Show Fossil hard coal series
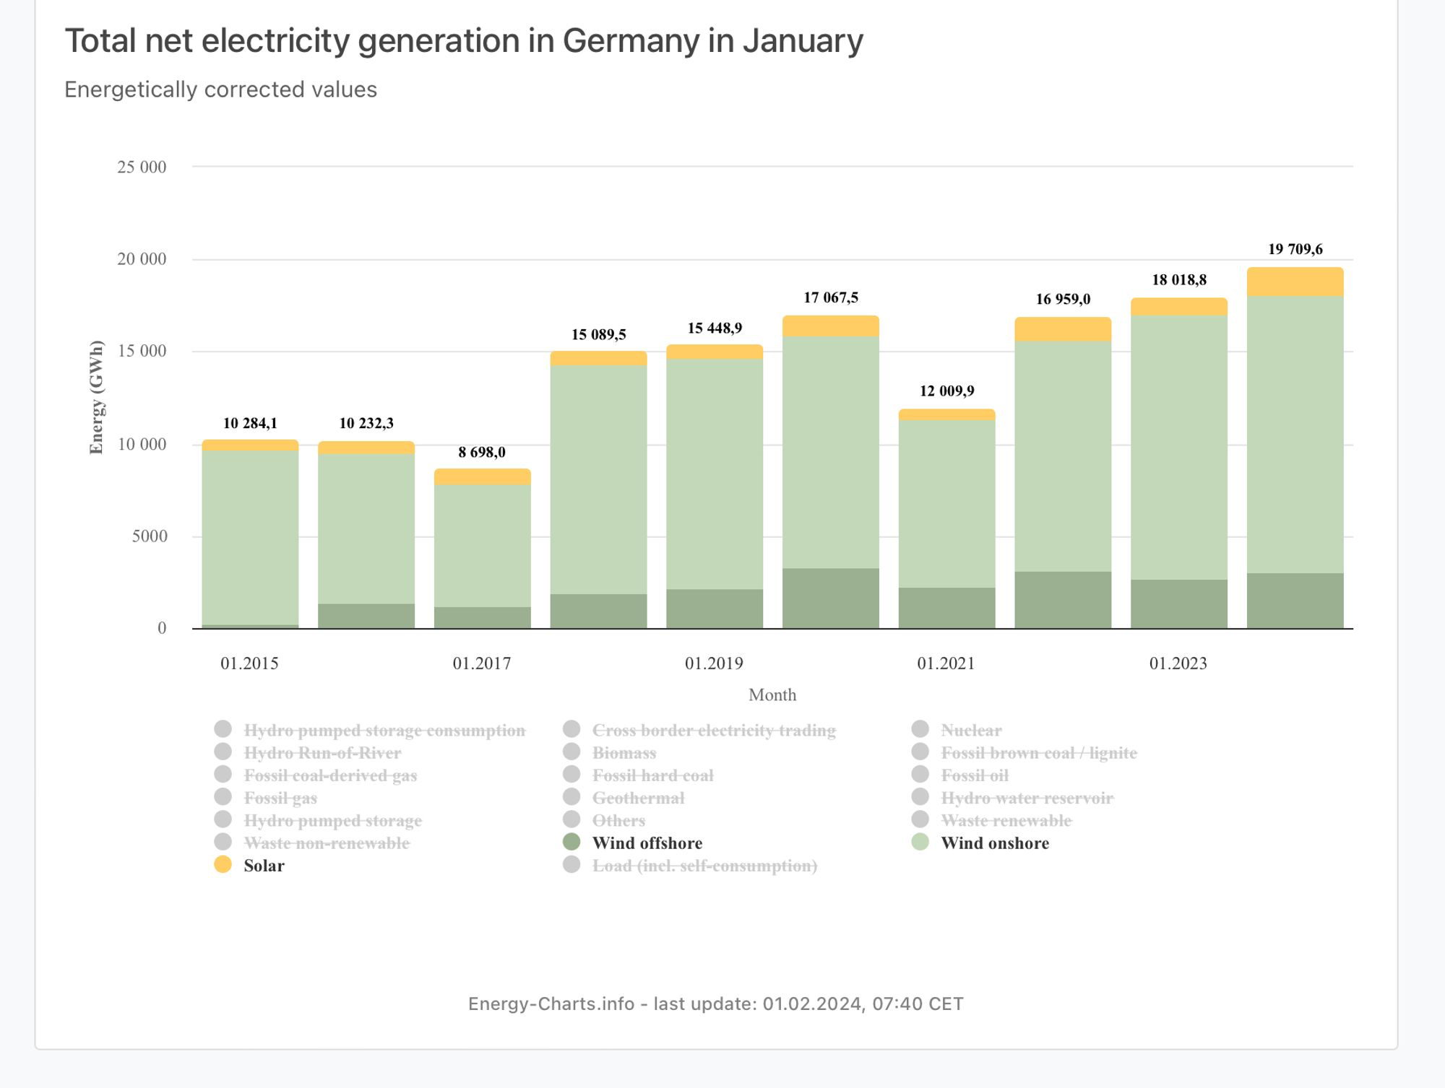Screen dimensions: 1445x1088 coord(638,775)
